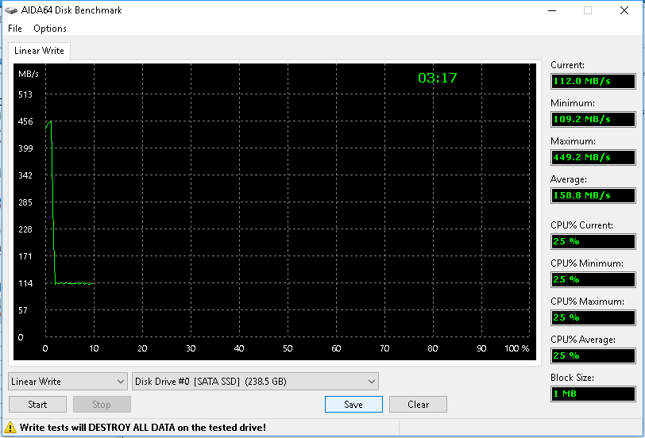Click the data destruction warning message text

click(143, 428)
